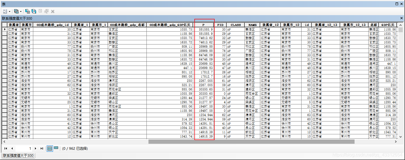Click the 隶属市_12 column header
This screenshot has width=405, height=160.
pyautogui.click(x=291, y=25)
